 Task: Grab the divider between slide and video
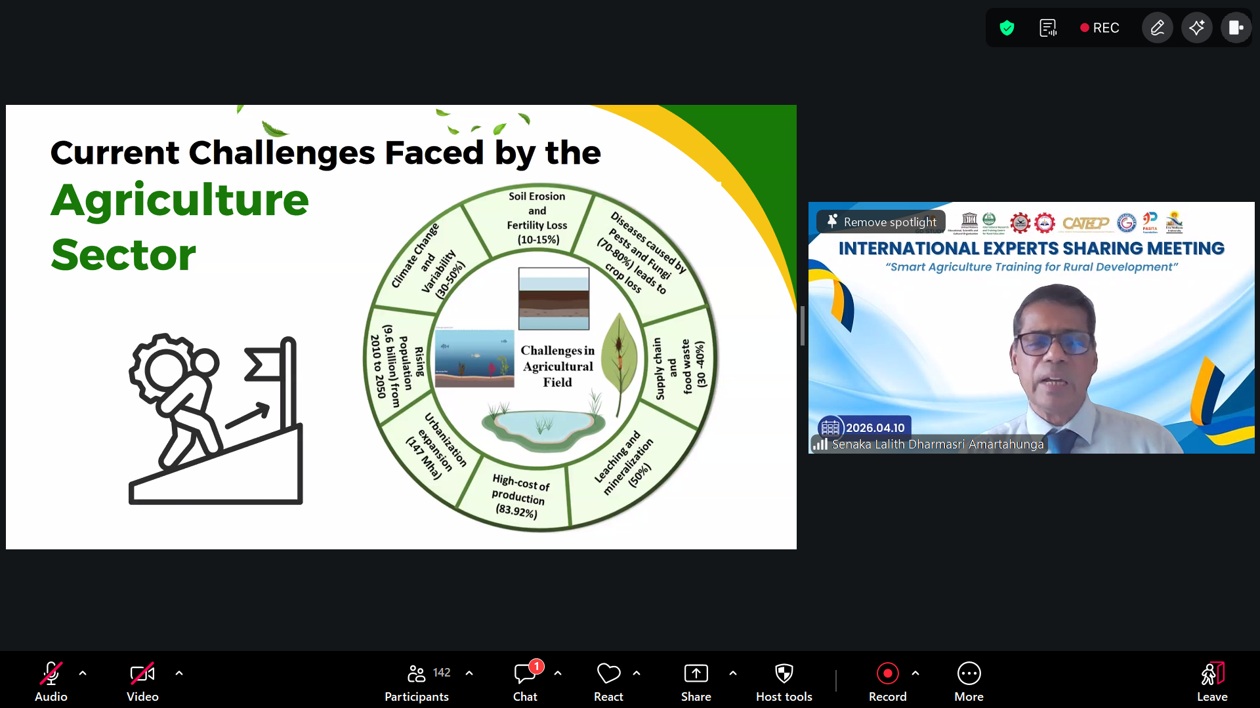tap(802, 326)
